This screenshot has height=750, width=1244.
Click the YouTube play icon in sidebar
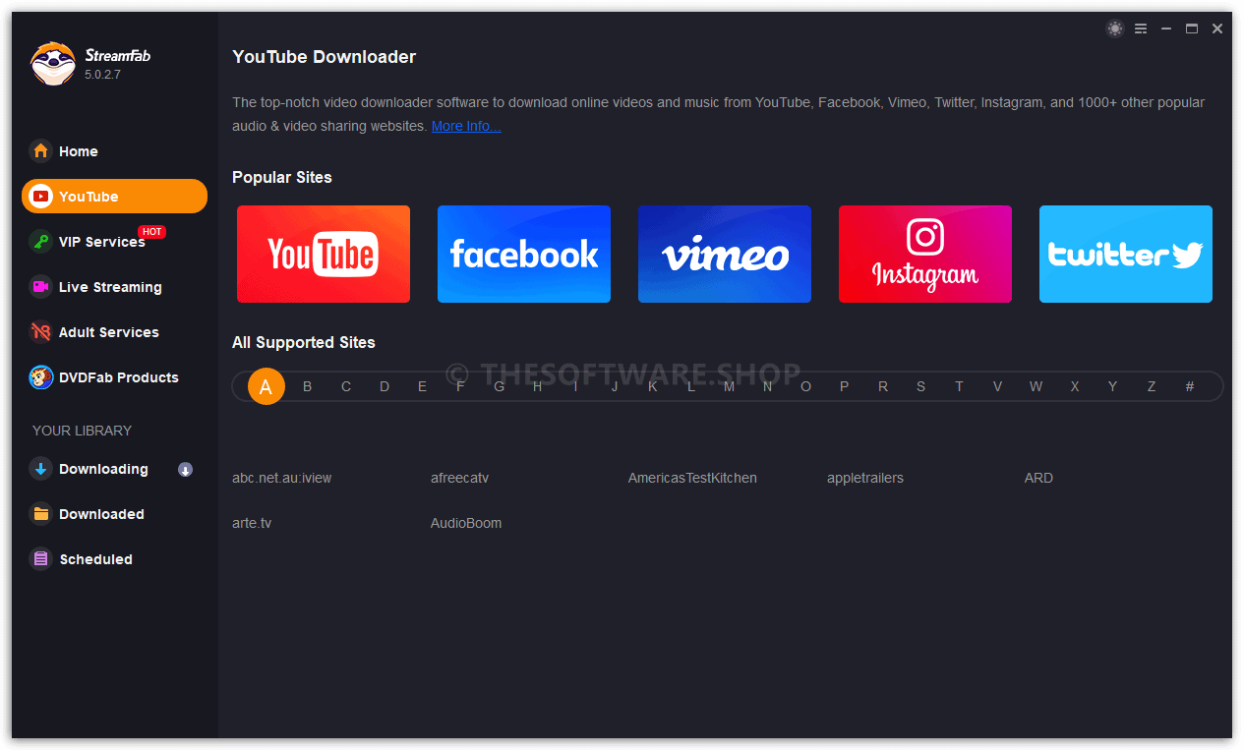pyautogui.click(x=40, y=197)
